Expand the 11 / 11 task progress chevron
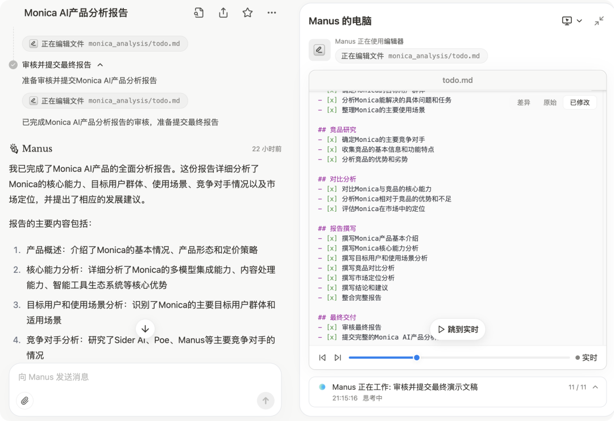The width and height of the screenshot is (614, 421). pyautogui.click(x=596, y=387)
